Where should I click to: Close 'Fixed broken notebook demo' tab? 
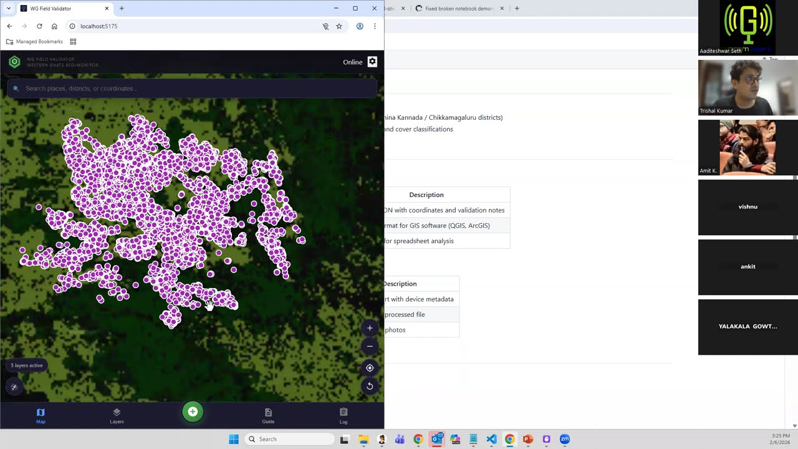point(502,9)
